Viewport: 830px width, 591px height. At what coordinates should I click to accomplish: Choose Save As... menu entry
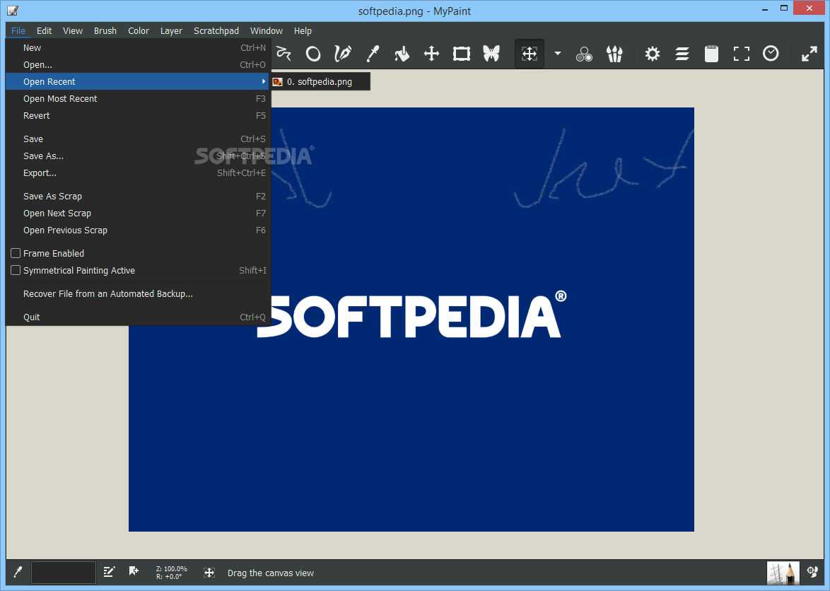click(138, 156)
